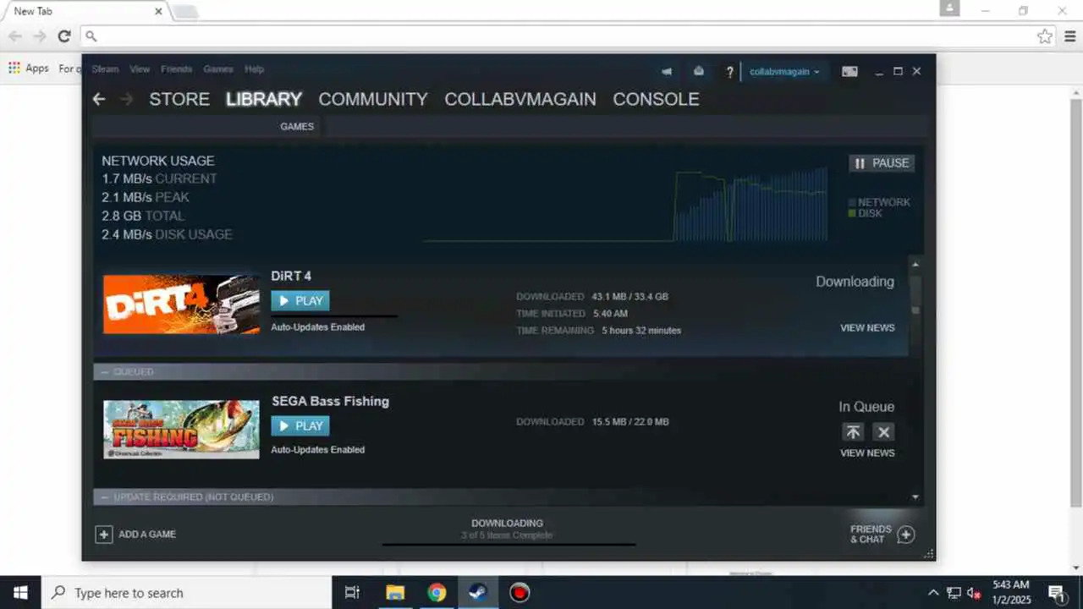Open the View menu in Steam

(140, 69)
